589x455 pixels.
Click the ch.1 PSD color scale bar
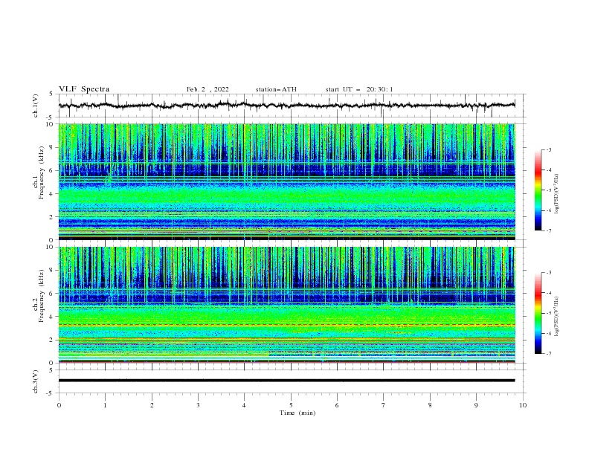coord(538,190)
